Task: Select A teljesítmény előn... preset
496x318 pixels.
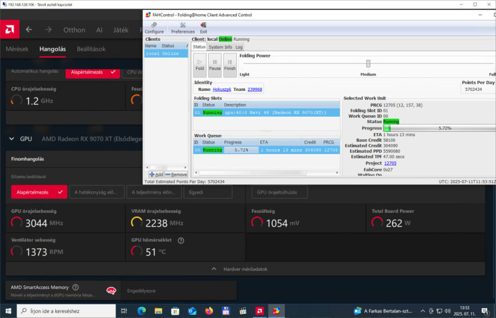Action: click(x=154, y=192)
